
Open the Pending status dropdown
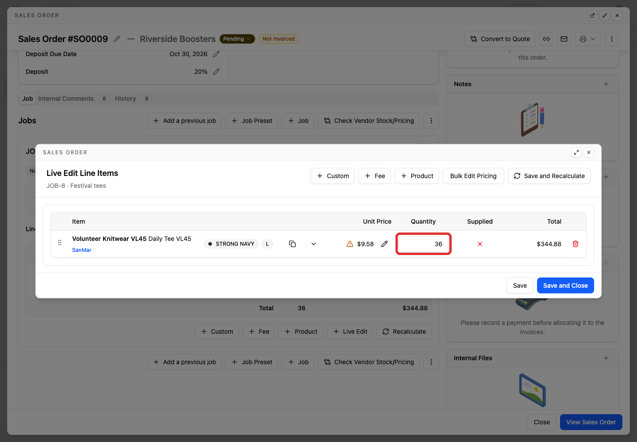(x=237, y=39)
